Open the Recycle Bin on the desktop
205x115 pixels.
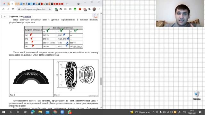point(197,95)
